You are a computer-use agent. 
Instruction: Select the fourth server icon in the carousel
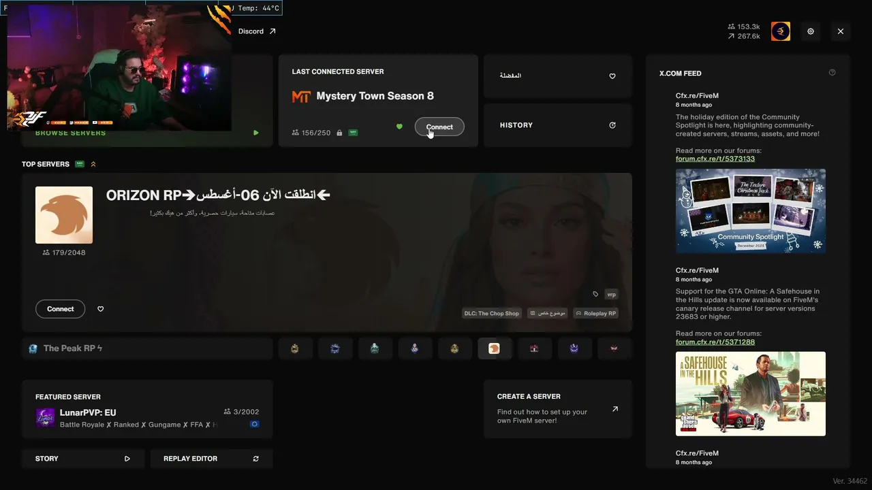point(415,348)
